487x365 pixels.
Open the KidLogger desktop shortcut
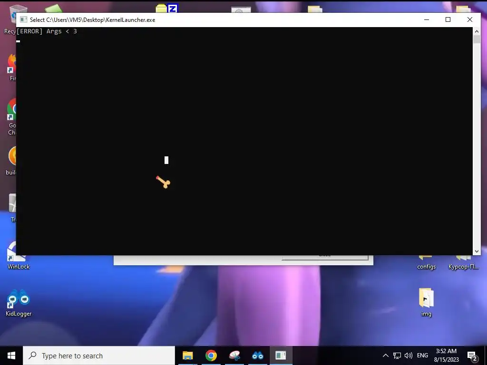19,303
